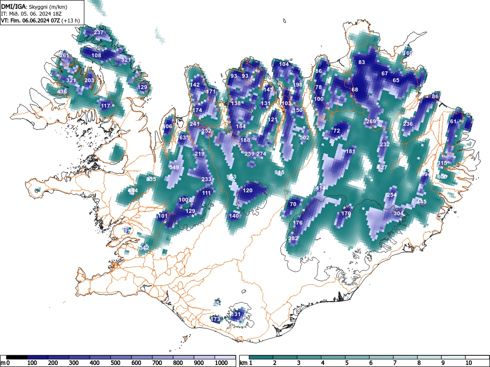Click the visibility value '549'
490x367 pixels.
(174, 167)
